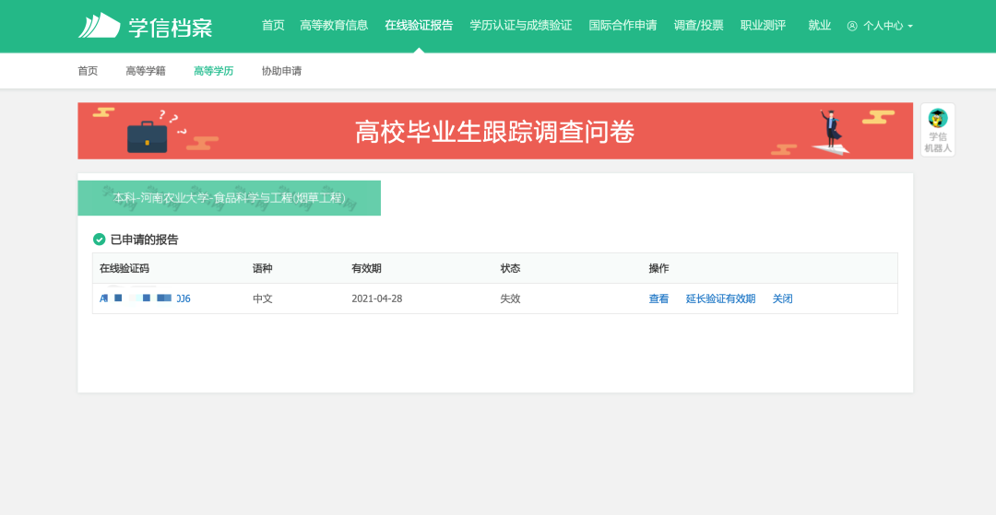
Task: Click the 操作 column header
Action: [x=658, y=268]
